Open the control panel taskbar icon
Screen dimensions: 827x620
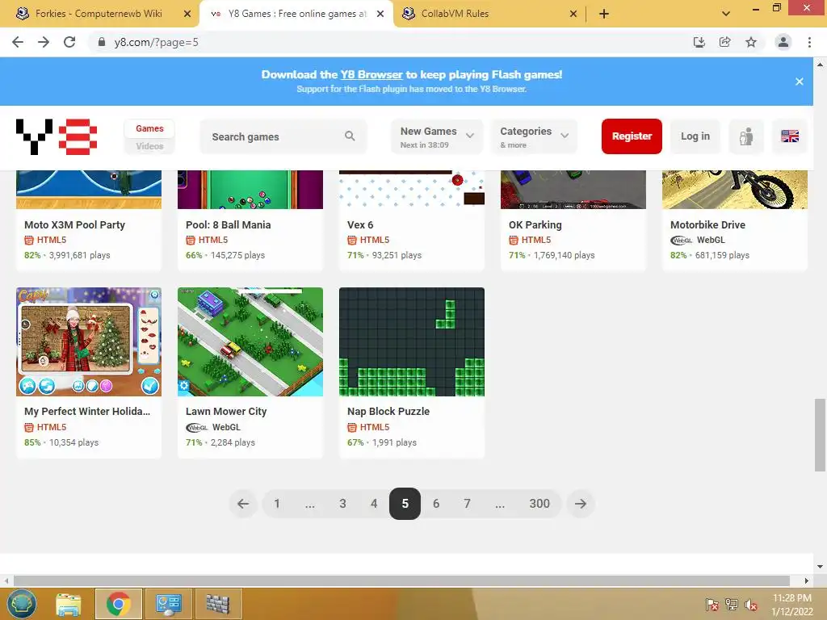point(168,604)
